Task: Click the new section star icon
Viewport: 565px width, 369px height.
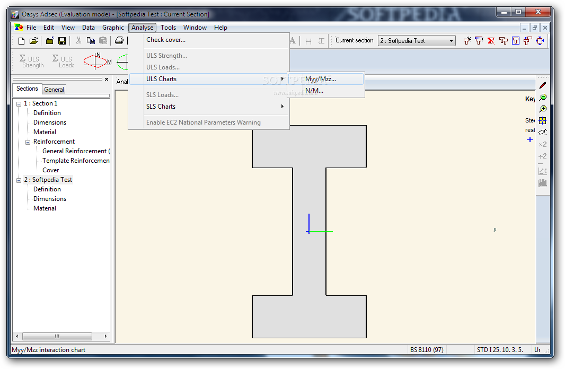Action: [467, 41]
